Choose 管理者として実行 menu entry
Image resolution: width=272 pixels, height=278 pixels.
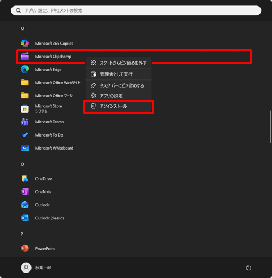click(x=119, y=74)
